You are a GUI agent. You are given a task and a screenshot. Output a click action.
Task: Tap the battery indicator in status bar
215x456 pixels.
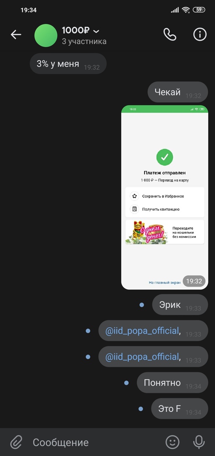coord(199,10)
